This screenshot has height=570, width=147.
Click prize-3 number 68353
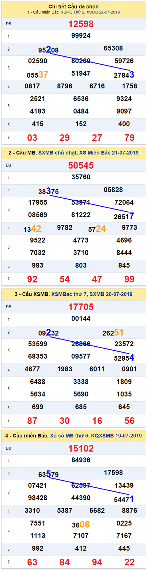[38, 356]
